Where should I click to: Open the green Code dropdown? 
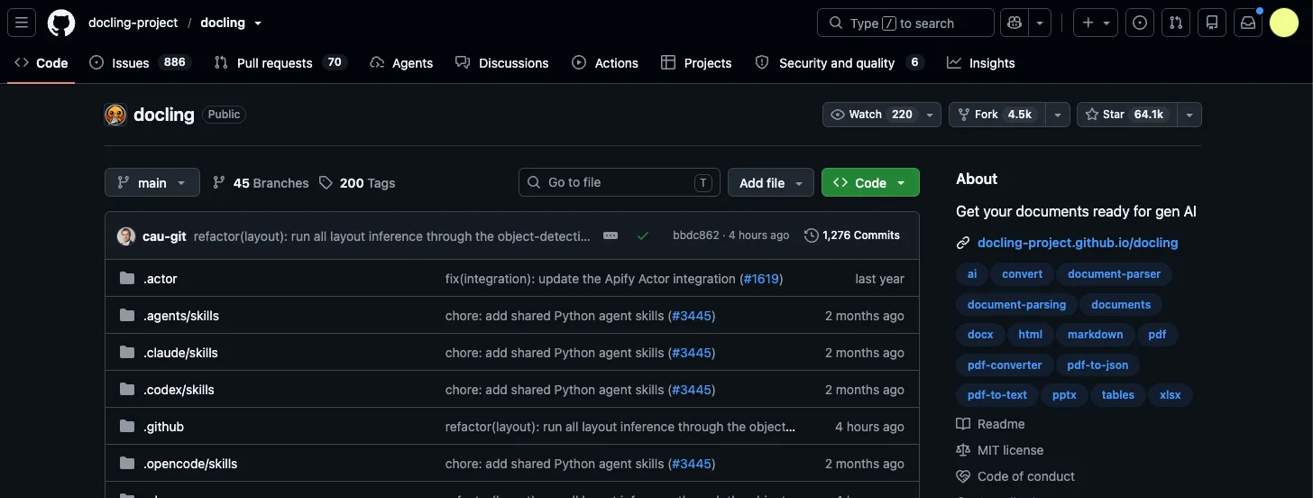870,182
